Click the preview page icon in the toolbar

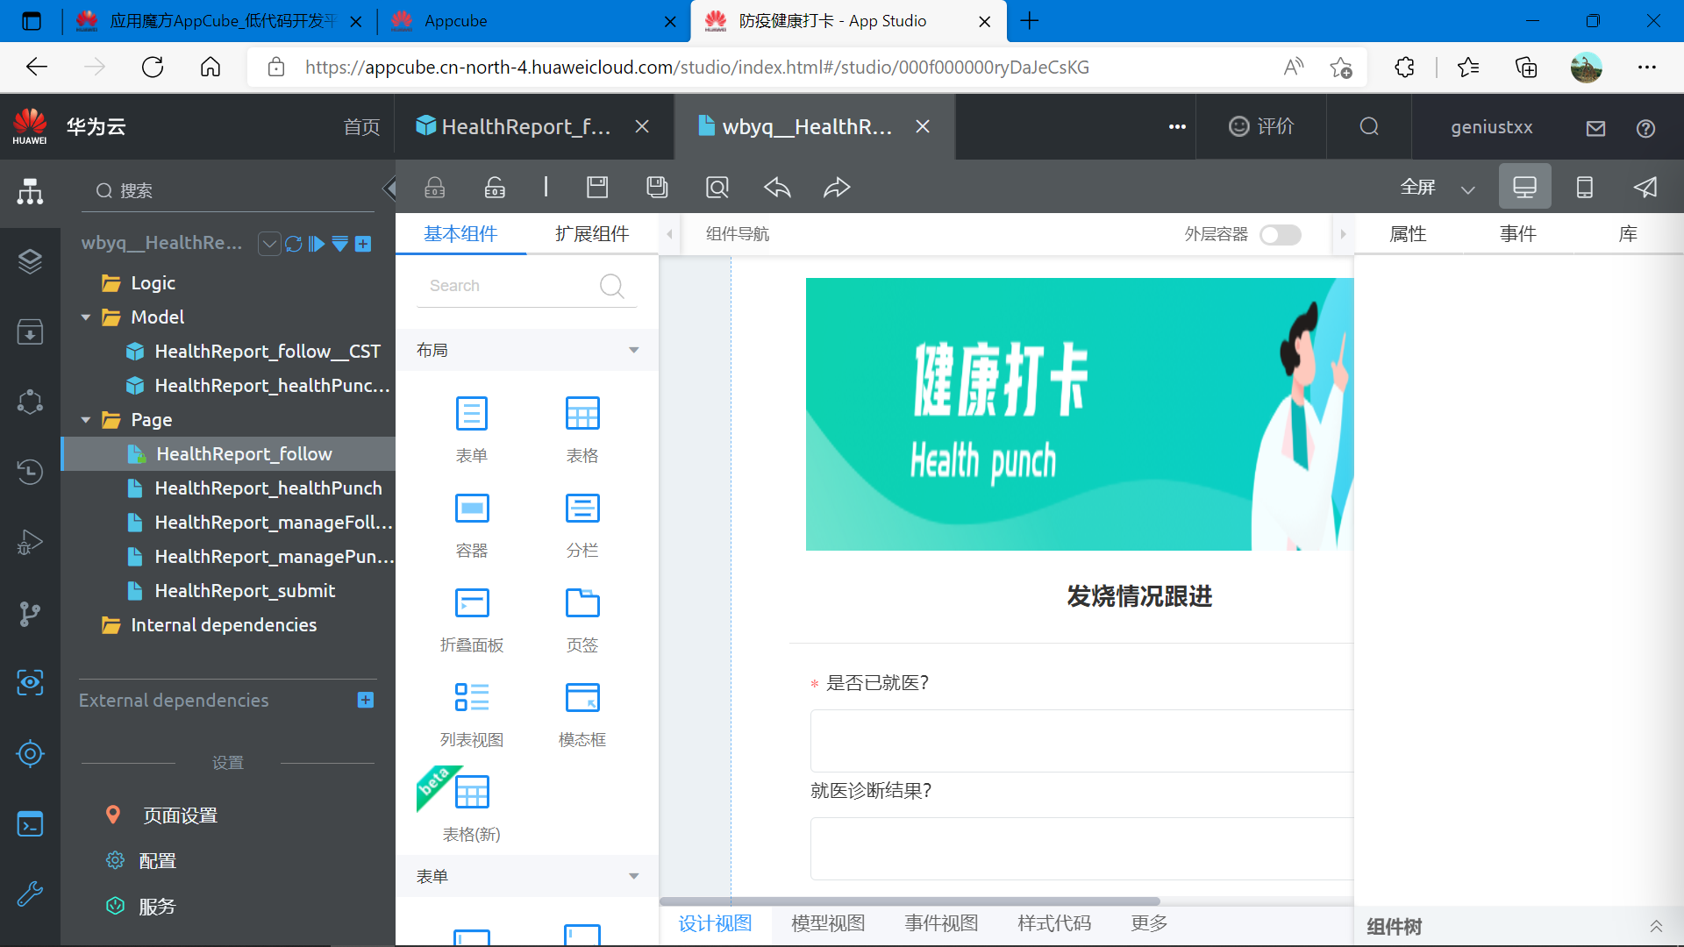point(717,187)
